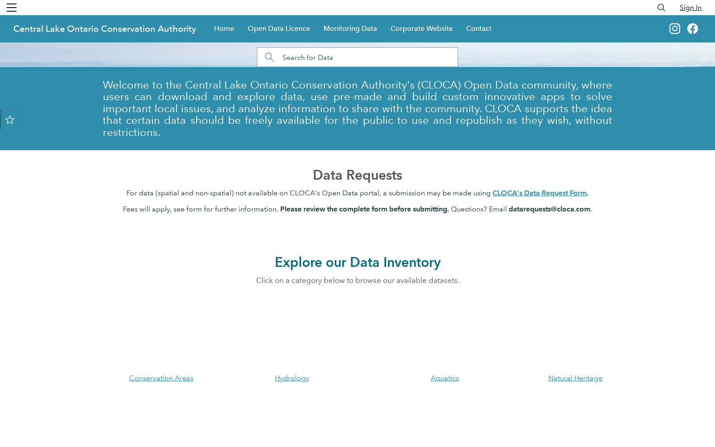The image size is (715, 447).
Task: Click the datarequests@cloca.com email text
Action: coord(549,209)
